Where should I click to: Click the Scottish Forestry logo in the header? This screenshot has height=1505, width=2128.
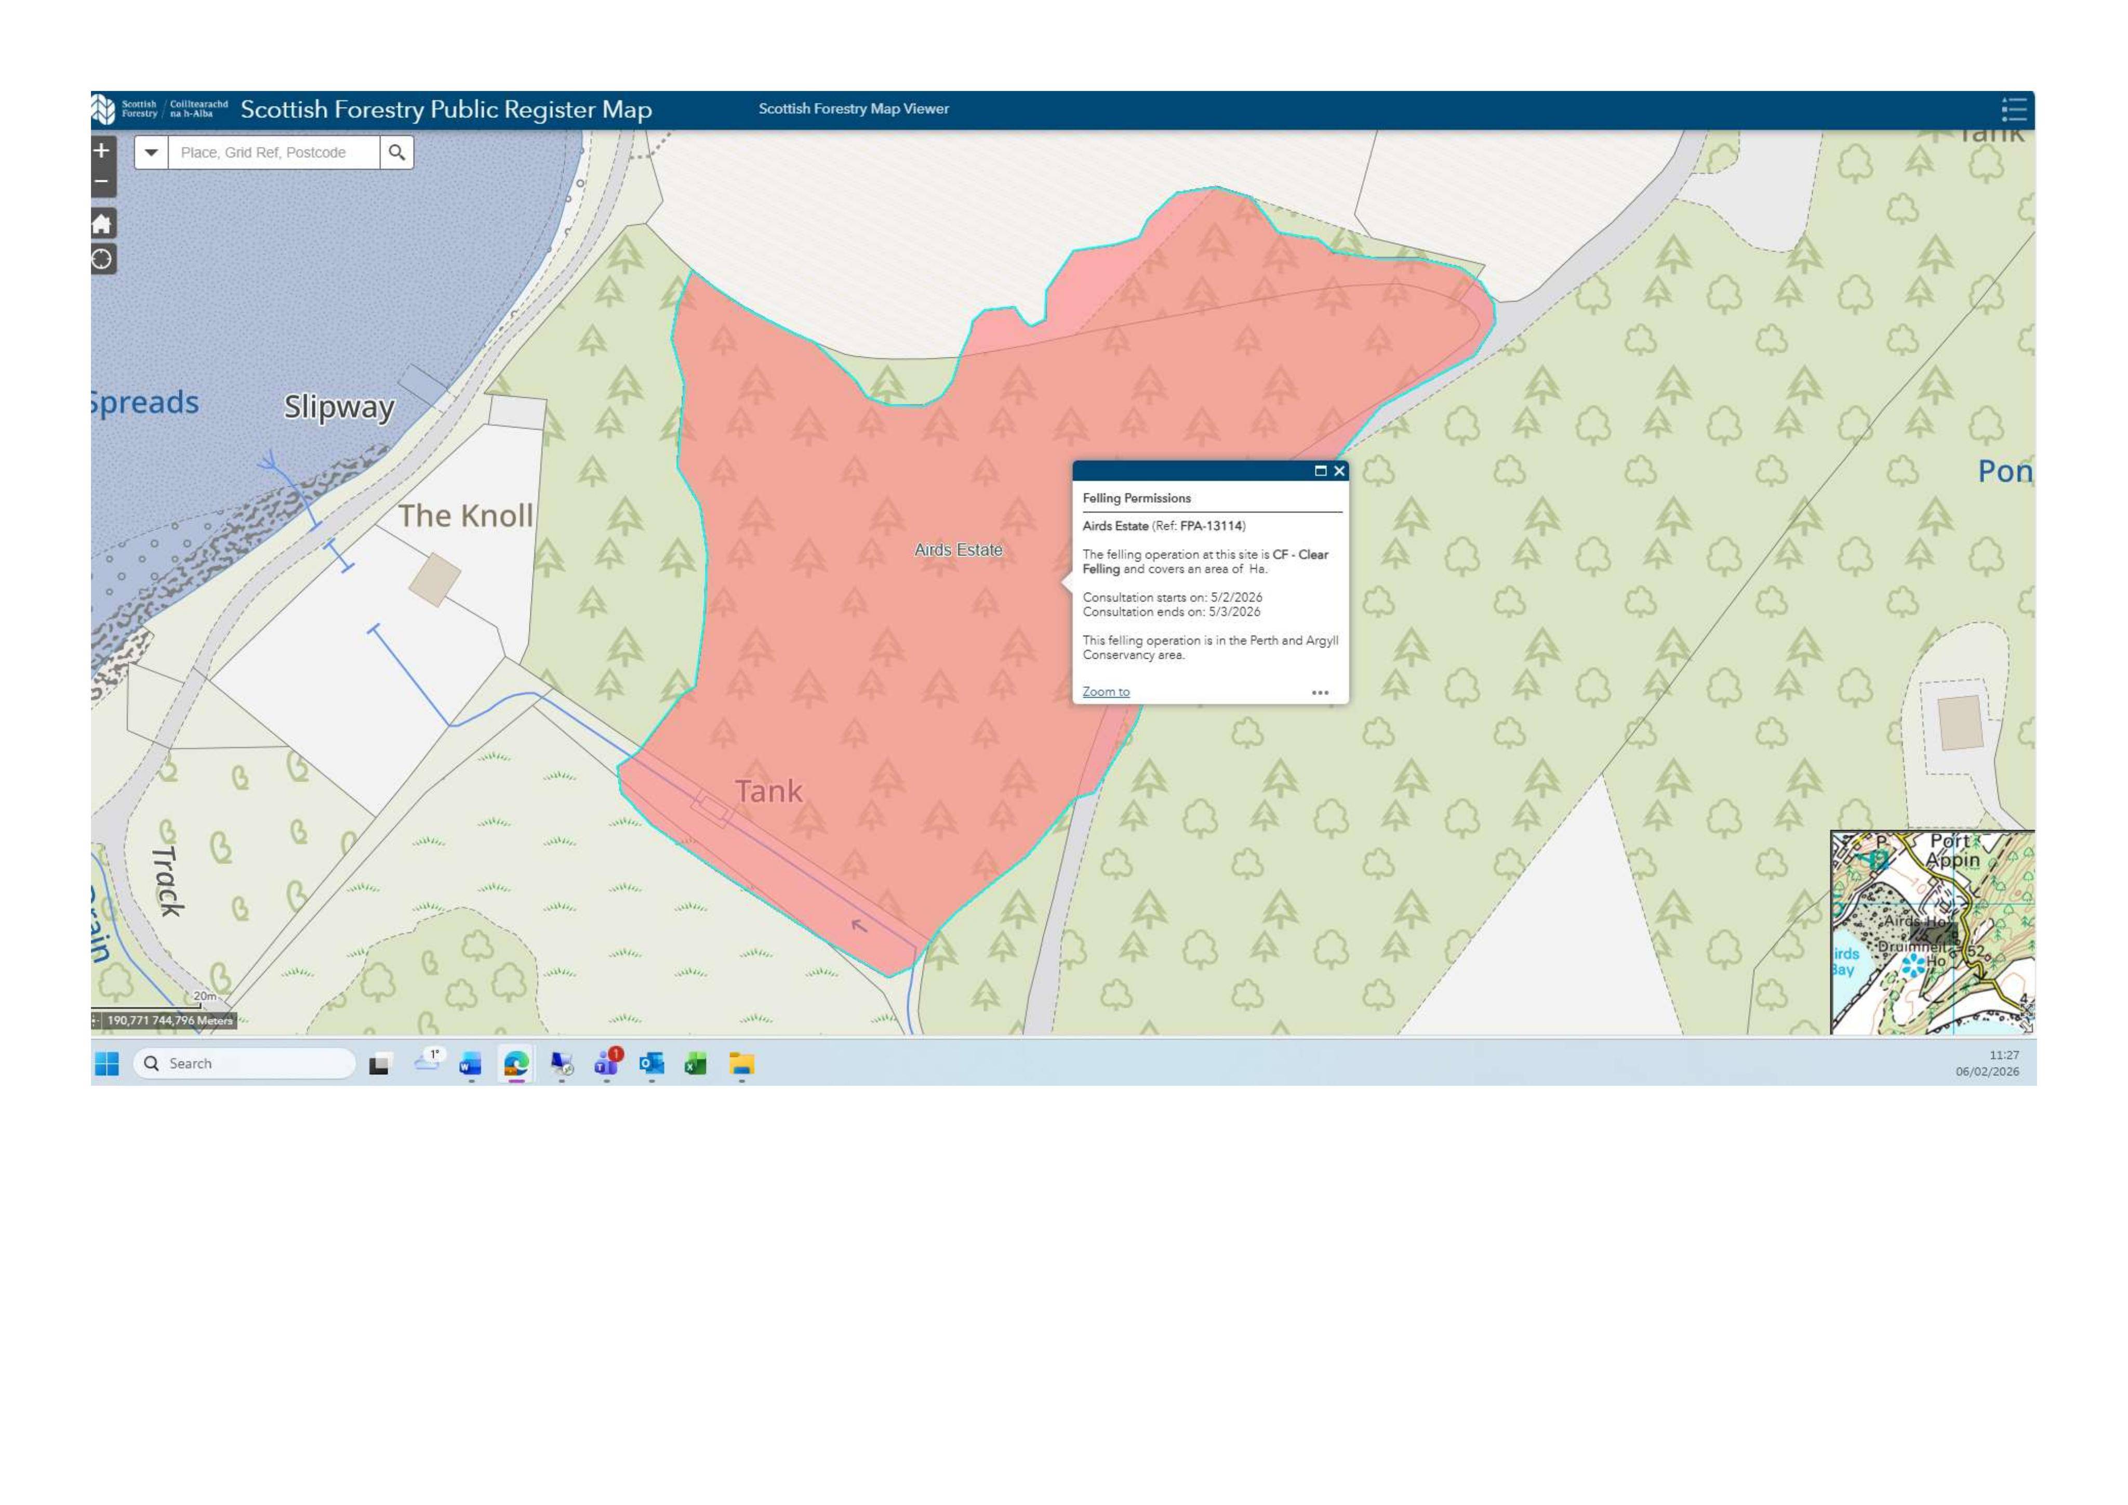click(x=159, y=109)
